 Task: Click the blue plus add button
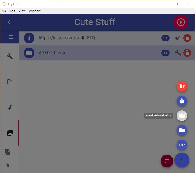point(182,160)
